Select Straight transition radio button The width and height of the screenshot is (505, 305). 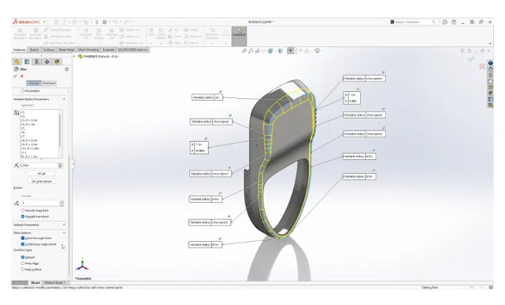coord(23,216)
